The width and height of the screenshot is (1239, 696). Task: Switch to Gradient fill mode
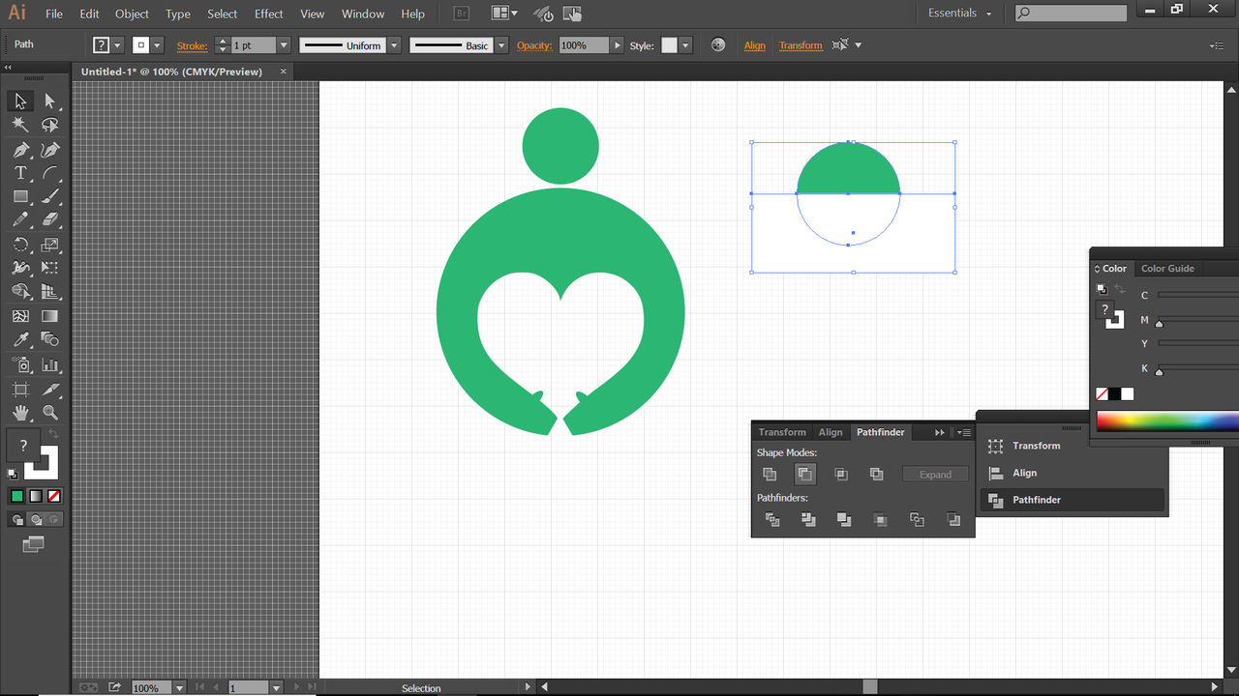tap(36, 496)
